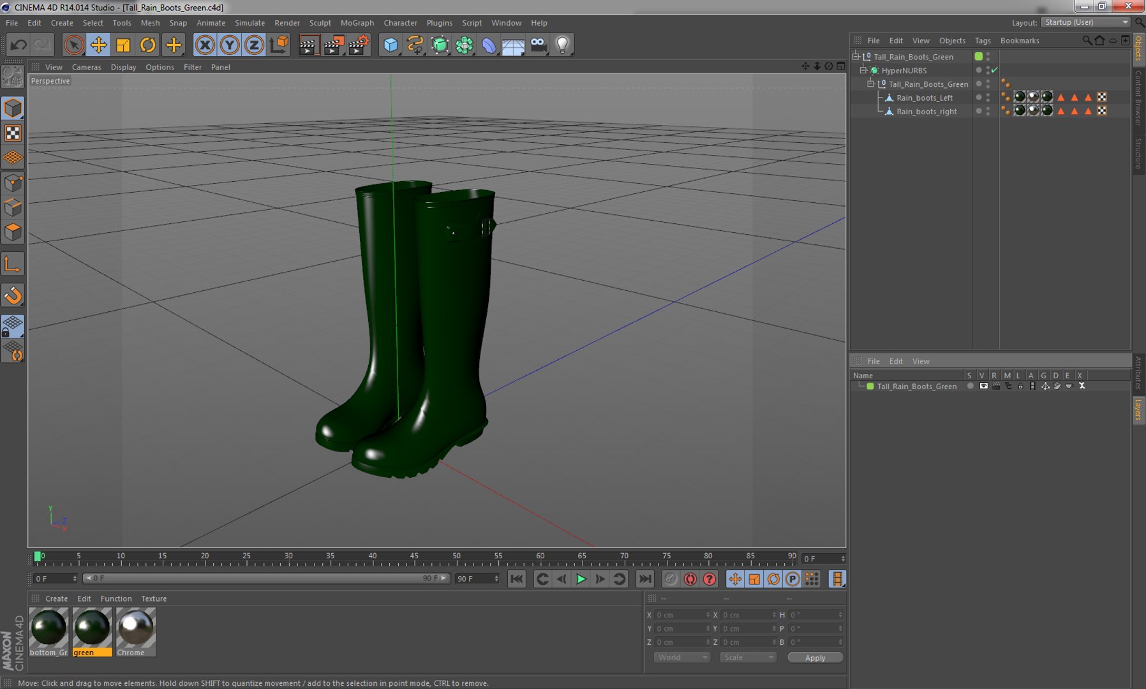Switch to Polygons mode
Image resolution: width=1146 pixels, height=689 pixels.
pos(13,232)
